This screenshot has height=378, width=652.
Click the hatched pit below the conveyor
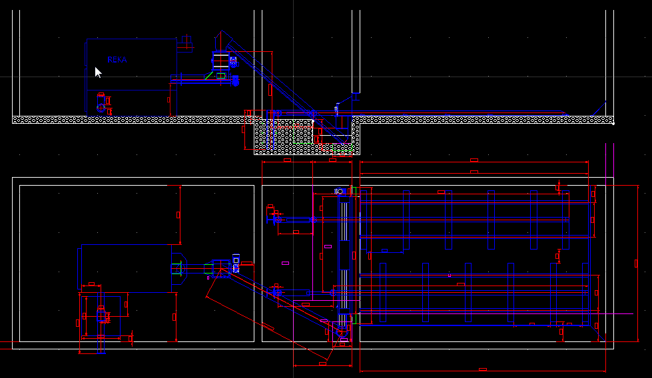point(283,141)
